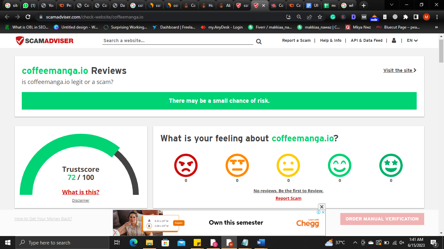This screenshot has width=444, height=249.
Task: Open the 'Dashboard | Freela...' bookmark
Action: pyautogui.click(x=174, y=28)
